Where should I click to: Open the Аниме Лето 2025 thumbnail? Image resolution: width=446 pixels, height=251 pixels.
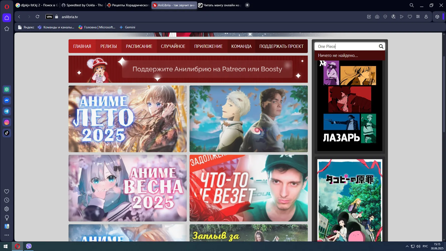(x=128, y=119)
